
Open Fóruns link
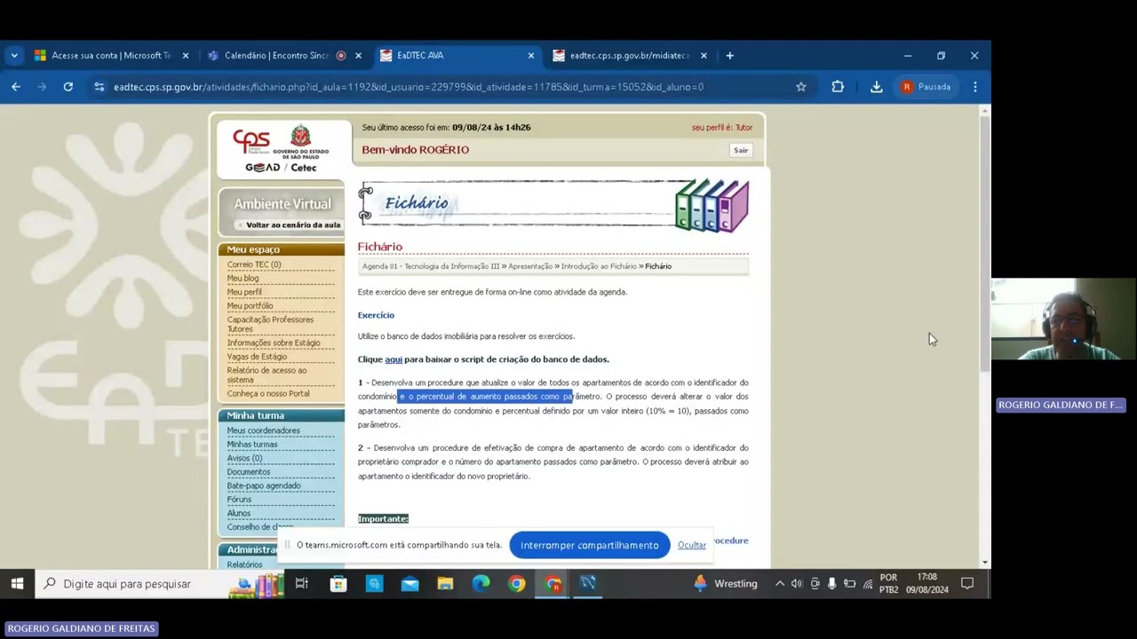(x=239, y=500)
